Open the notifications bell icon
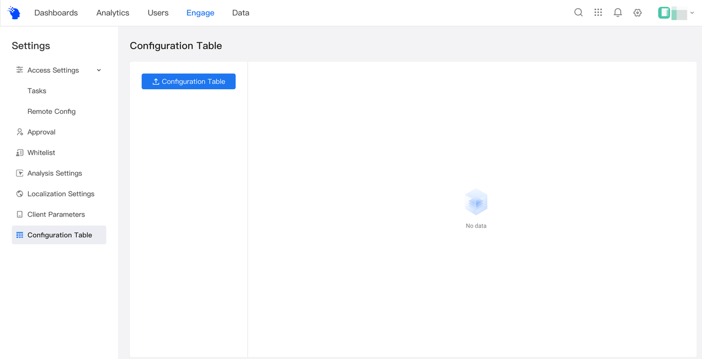 click(618, 13)
